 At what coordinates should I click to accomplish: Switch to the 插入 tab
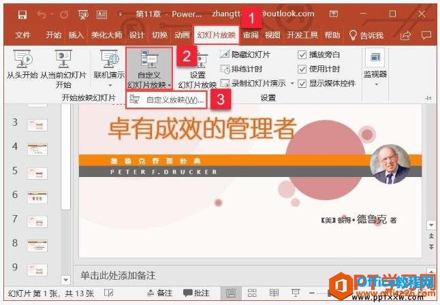coord(76,35)
